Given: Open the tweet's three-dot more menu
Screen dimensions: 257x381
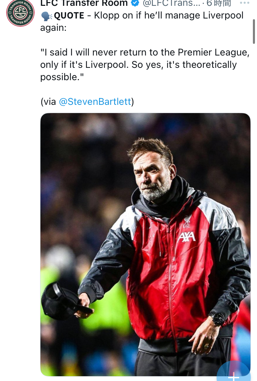Looking at the screenshot, I should click(x=245, y=3).
